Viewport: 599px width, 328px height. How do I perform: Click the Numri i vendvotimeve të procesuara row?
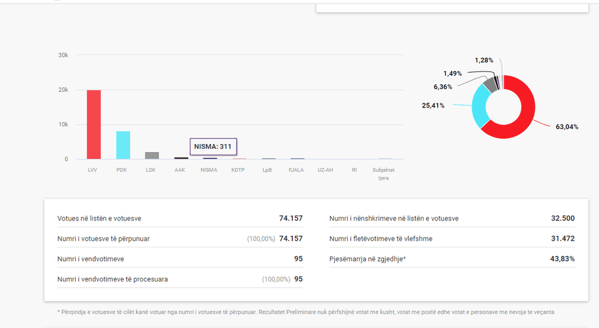click(180, 279)
